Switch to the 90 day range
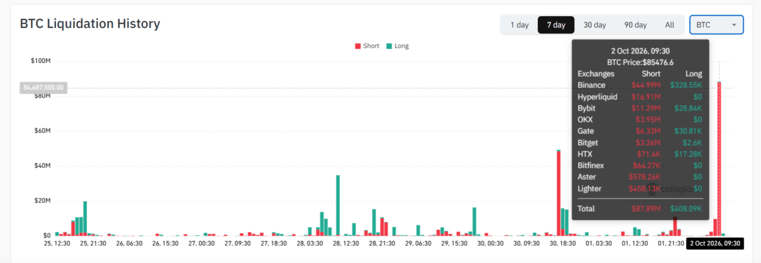761x263 pixels. 635,25
